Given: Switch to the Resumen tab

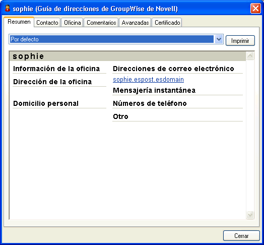Looking at the screenshot, I should pyautogui.click(x=19, y=22).
